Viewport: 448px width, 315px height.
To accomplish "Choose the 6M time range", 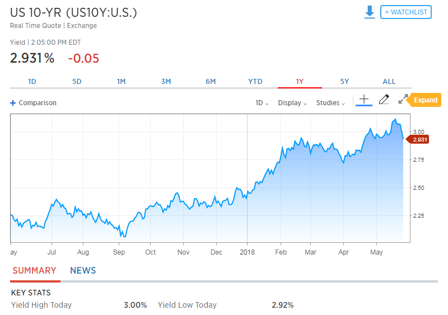I will (x=211, y=82).
